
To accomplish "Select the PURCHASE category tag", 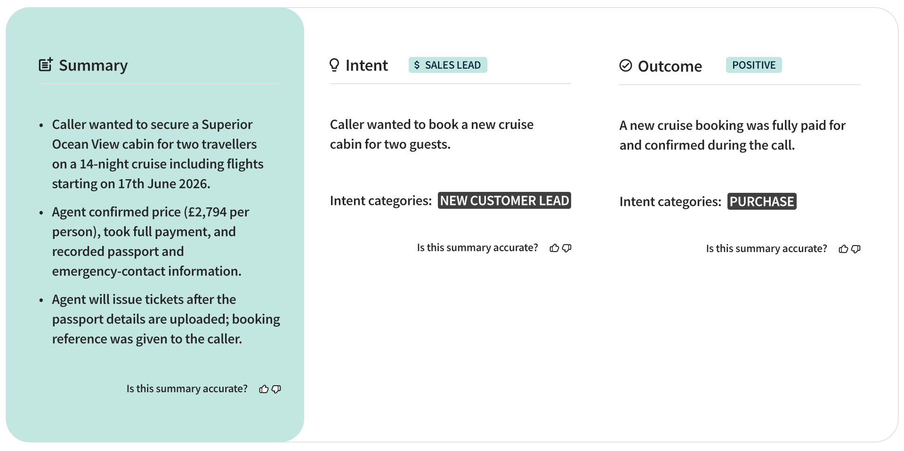I will [761, 201].
